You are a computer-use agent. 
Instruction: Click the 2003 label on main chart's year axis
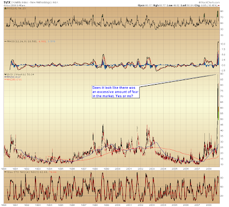(x=152, y=169)
